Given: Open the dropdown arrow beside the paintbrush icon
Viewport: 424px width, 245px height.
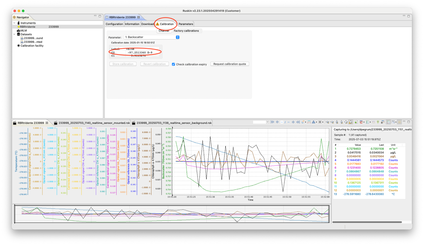Looking at the screenshot, I should (306, 122).
